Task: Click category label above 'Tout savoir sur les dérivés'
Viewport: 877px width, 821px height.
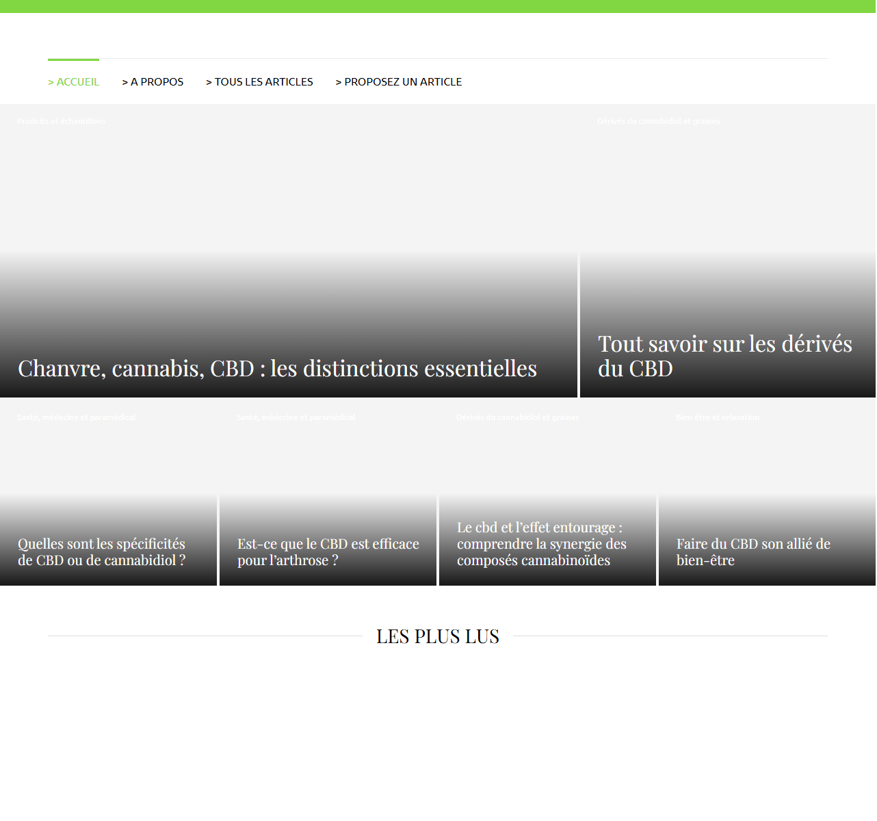Action: [x=658, y=121]
